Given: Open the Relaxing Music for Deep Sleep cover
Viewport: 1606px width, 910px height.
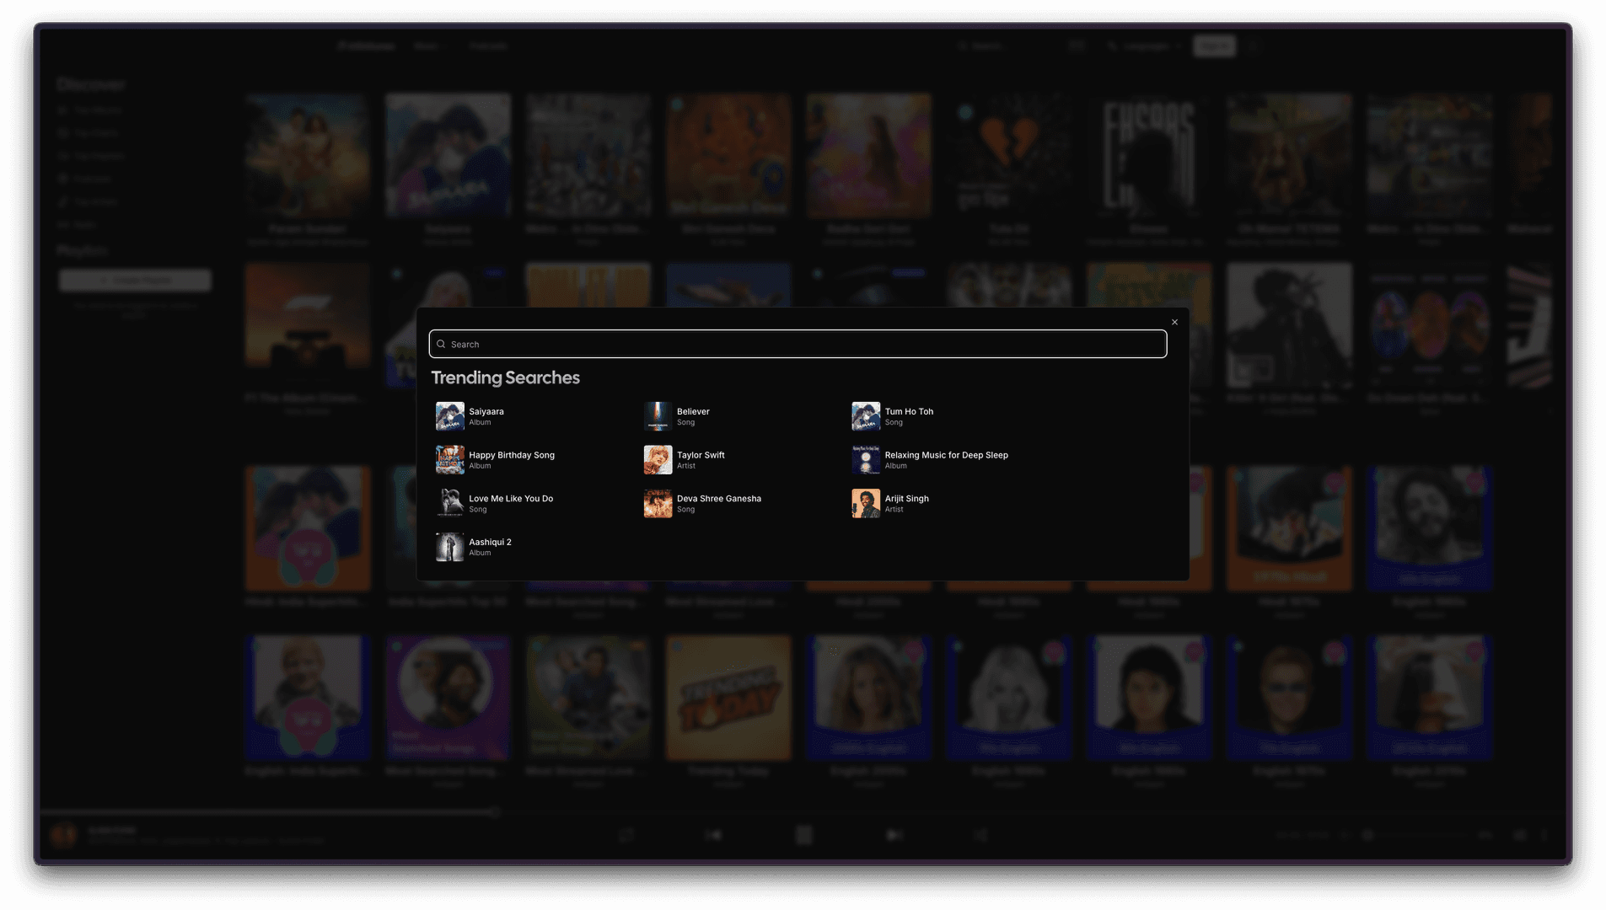Looking at the screenshot, I should (x=866, y=460).
